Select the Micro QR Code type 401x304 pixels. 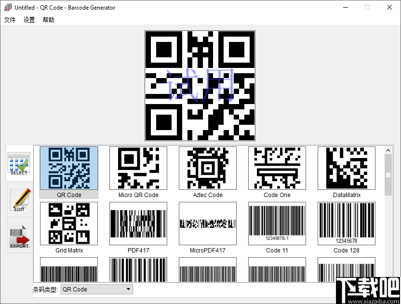tap(138, 168)
